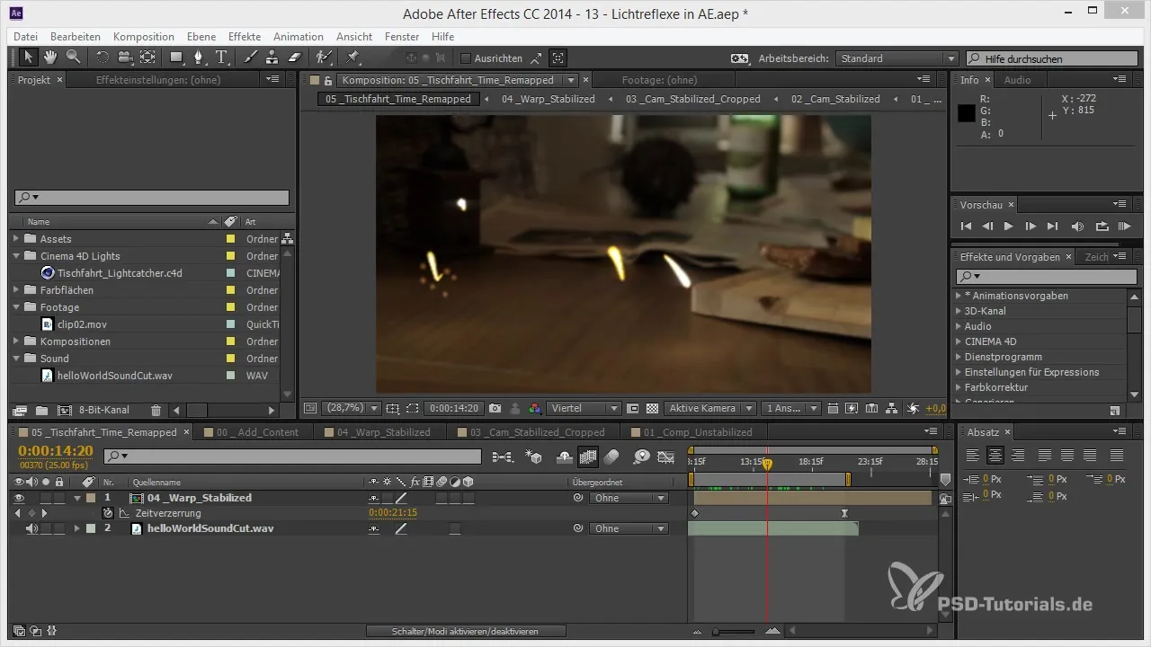1151x647 pixels.
Task: Enable motion blur switch in timeline
Action: point(611,456)
